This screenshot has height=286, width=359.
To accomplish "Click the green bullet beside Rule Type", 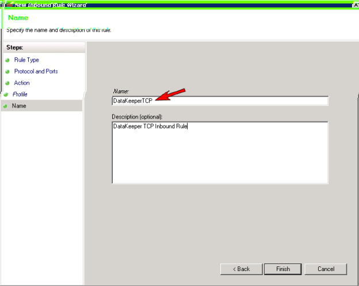I will [x=7, y=60].
